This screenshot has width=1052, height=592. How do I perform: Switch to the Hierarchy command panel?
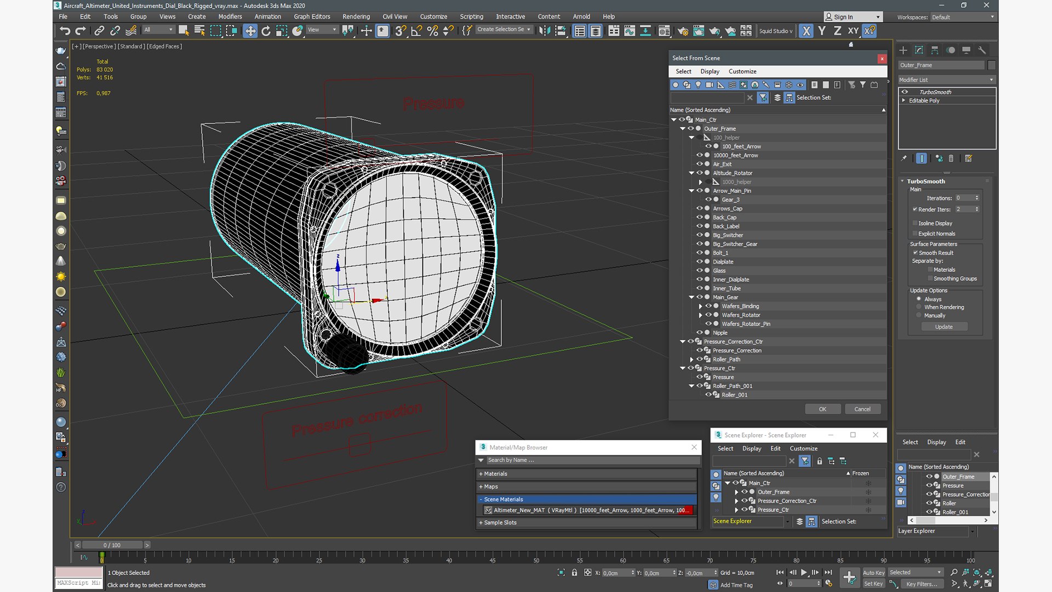pyautogui.click(x=935, y=50)
